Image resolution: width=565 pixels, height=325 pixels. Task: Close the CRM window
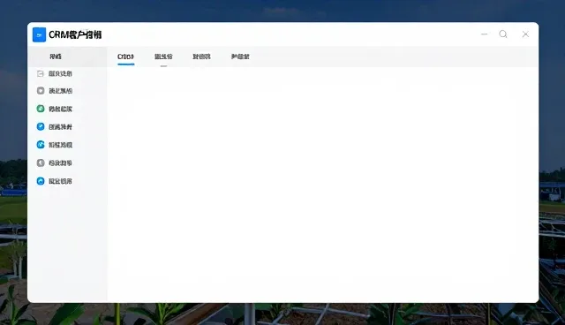point(525,34)
